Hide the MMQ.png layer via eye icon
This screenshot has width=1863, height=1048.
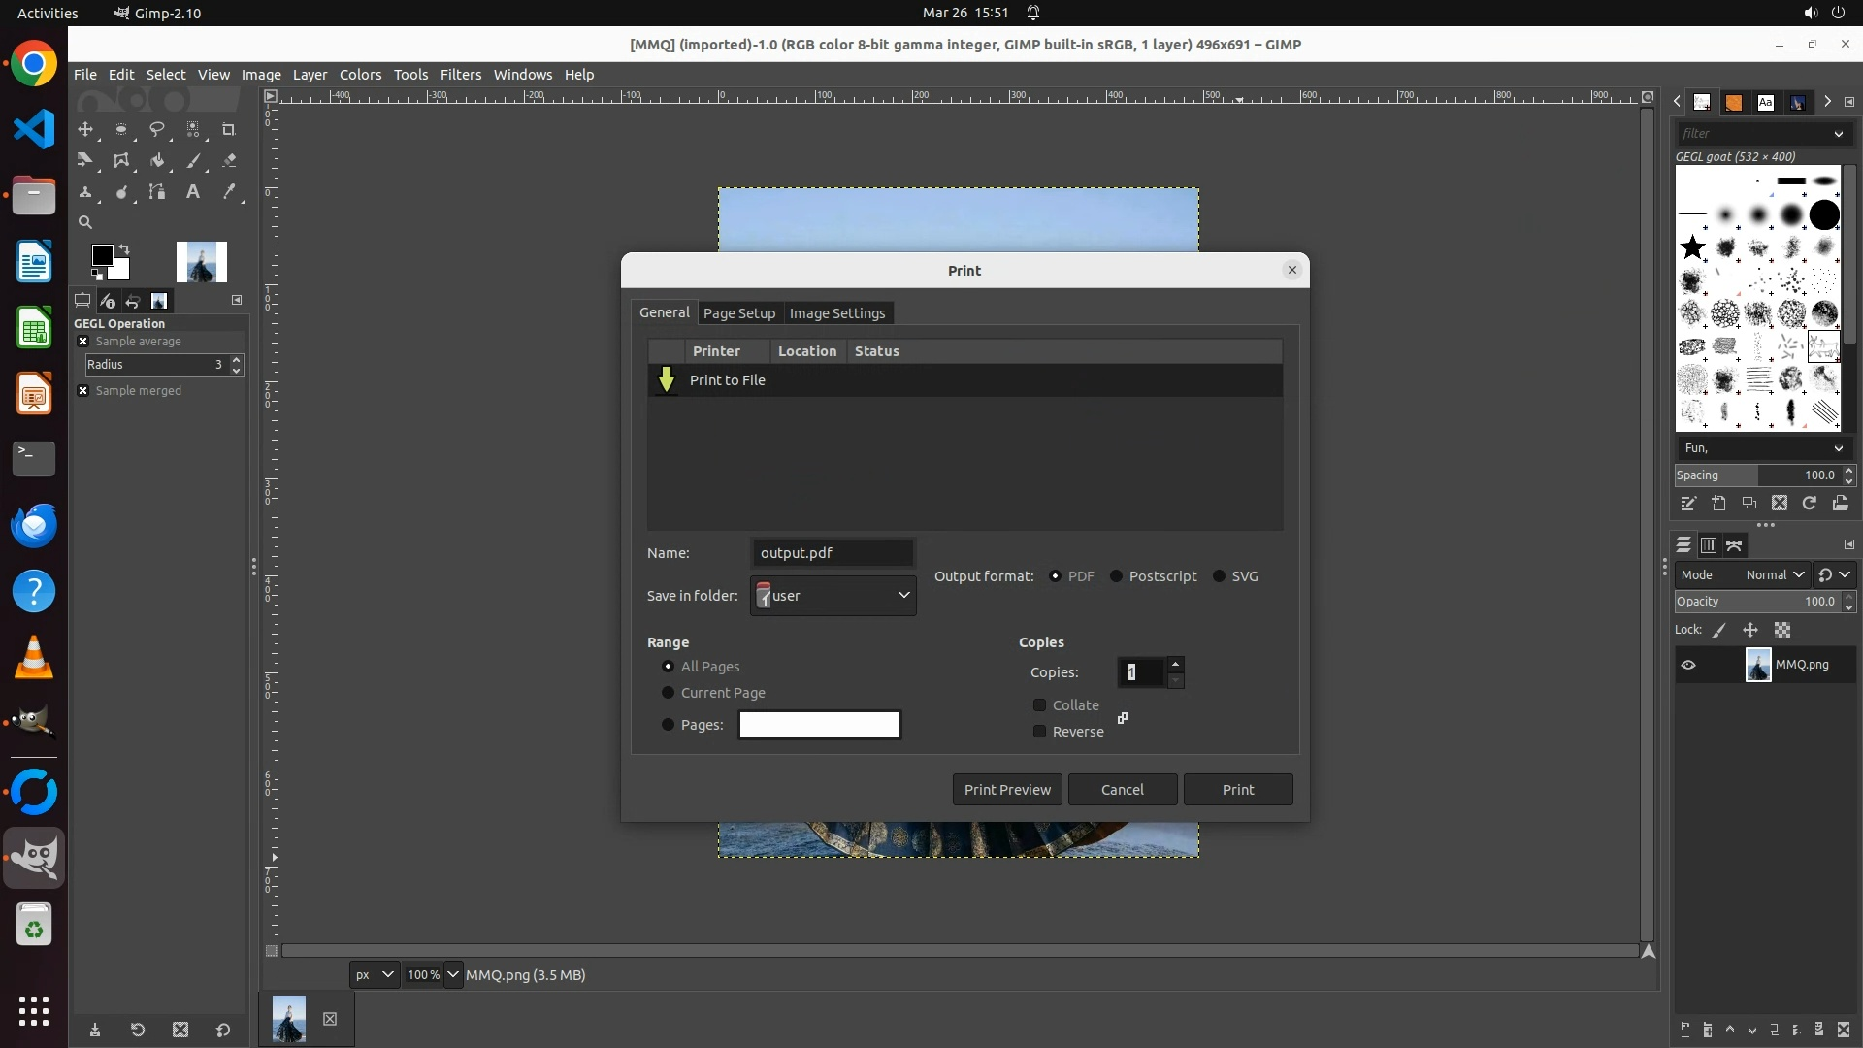click(1688, 665)
